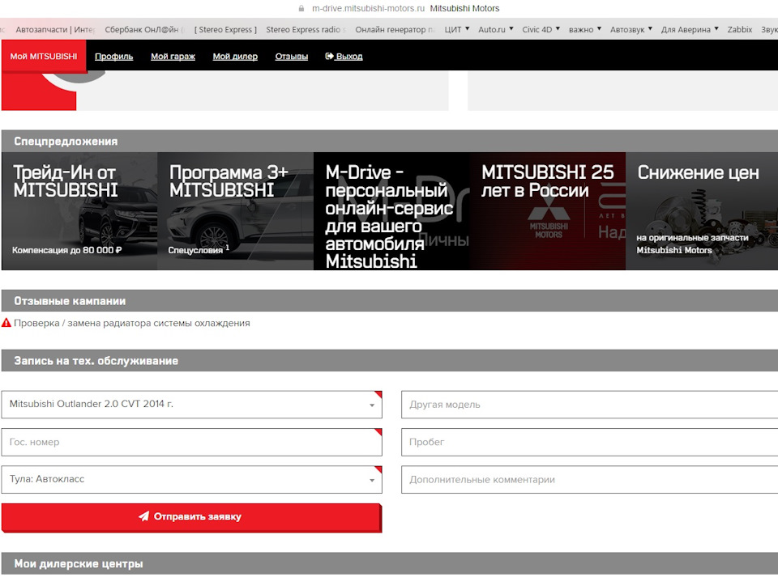Open the Тула: Автокласс dealer dropdown
The width and height of the screenshot is (778, 577).
(x=191, y=479)
